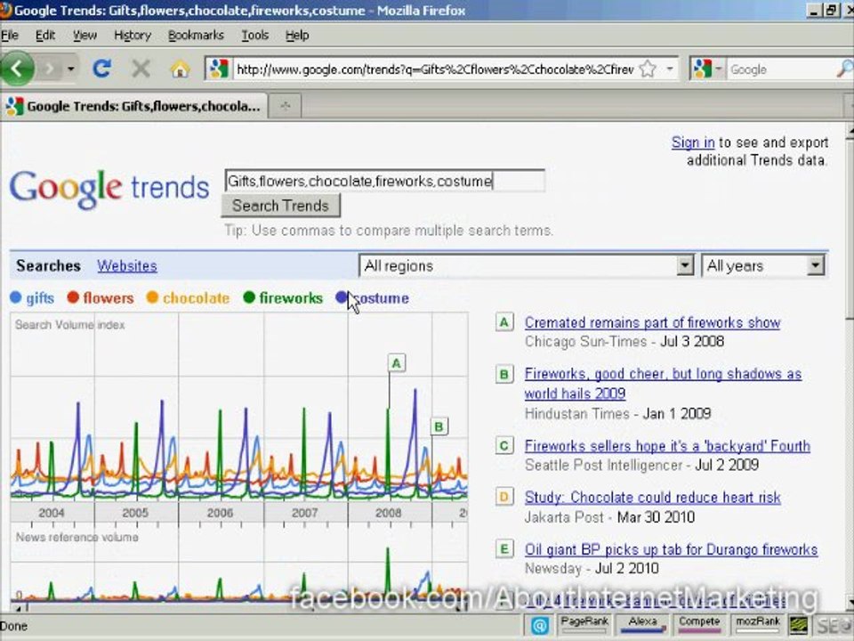
Task: Click the Alexa status bar indicator
Action: pos(642,625)
